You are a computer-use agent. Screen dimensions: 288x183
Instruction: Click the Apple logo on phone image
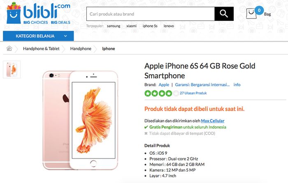tap(66, 98)
